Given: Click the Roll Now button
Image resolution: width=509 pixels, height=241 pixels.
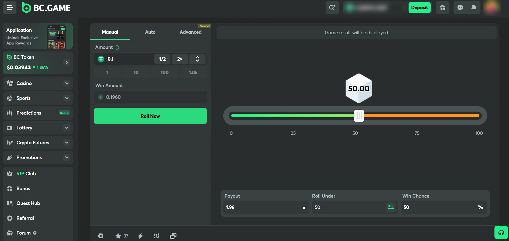Looking at the screenshot, I should coord(150,116).
